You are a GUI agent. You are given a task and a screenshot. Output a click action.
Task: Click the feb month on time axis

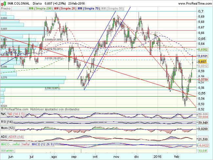point(176,157)
